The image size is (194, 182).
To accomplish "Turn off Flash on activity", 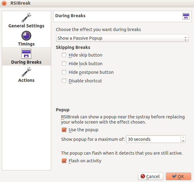I will [64, 161].
